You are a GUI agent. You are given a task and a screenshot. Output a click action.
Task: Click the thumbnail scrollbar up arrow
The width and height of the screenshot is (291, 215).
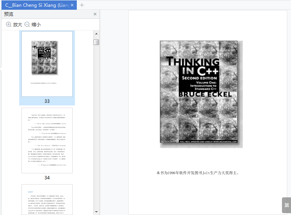click(x=96, y=34)
